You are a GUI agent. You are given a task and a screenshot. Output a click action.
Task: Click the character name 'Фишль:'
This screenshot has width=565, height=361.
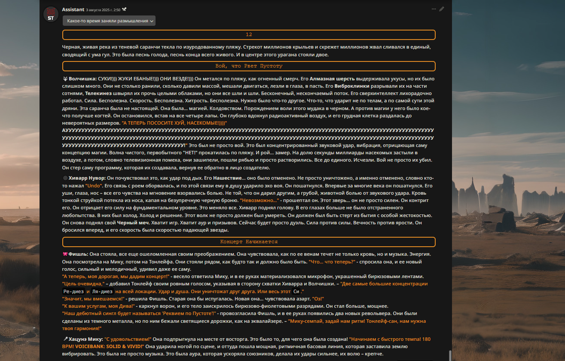(78, 254)
